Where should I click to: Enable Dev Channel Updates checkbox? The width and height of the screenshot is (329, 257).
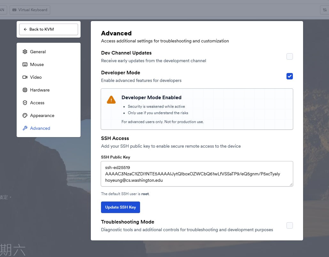pyautogui.click(x=290, y=56)
